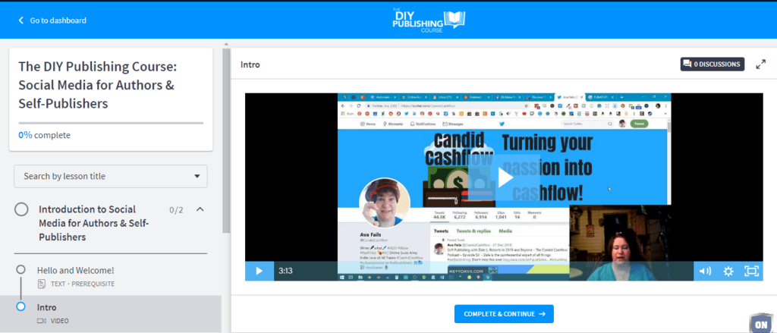
Task: Click the course progress bar
Action: (111, 123)
